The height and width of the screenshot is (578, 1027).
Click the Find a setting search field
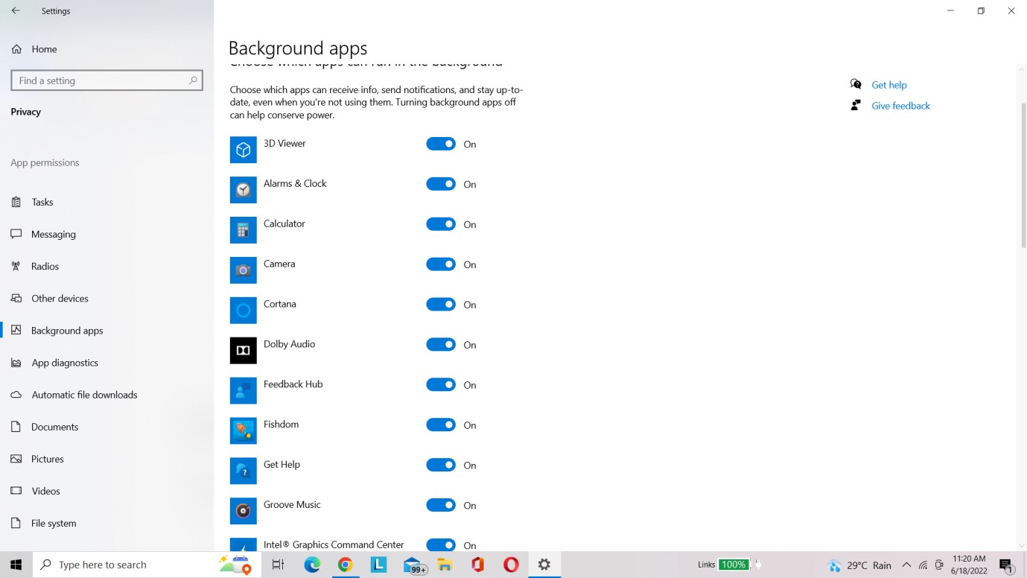(x=106, y=80)
